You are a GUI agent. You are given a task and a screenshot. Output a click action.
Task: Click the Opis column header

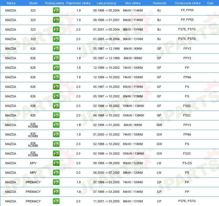[210, 3]
